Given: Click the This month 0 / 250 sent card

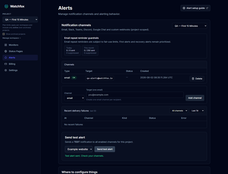Looking at the screenshot, I should click(90, 50).
